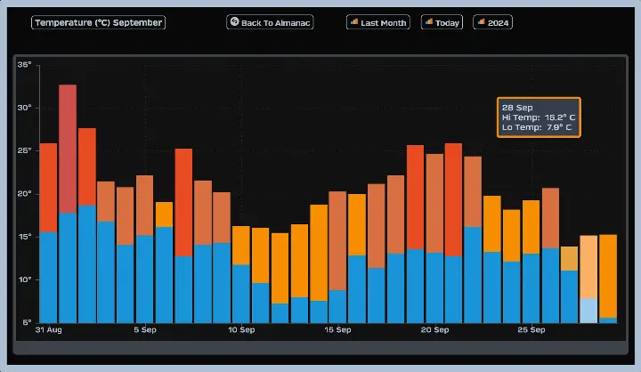Click the 31 Aug red high-temperature bar segment
The image size is (641, 372).
(x=48, y=187)
